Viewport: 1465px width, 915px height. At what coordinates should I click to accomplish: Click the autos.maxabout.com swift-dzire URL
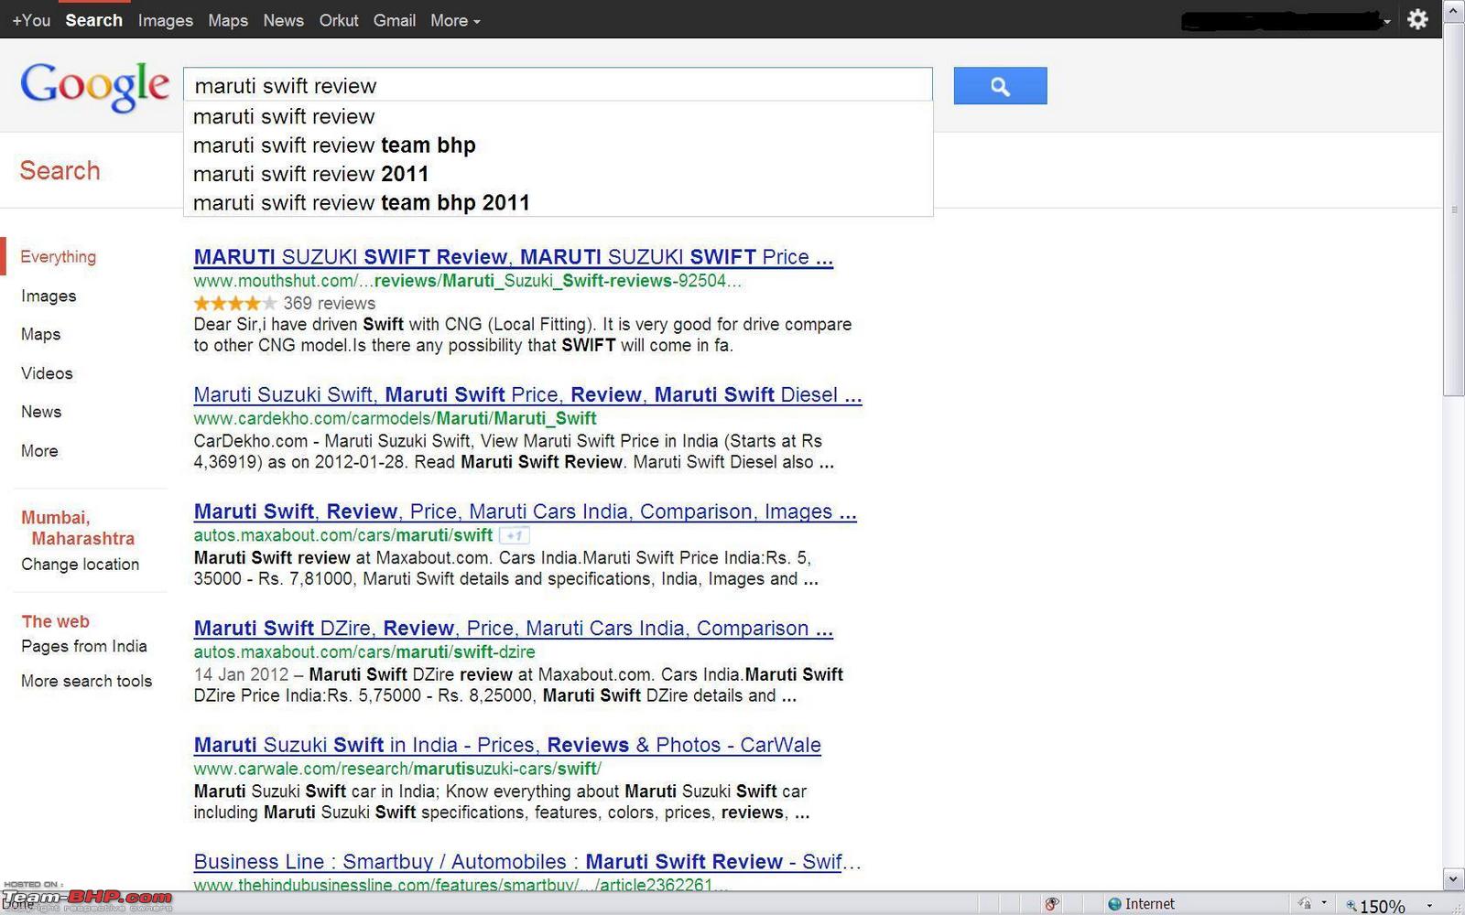pos(364,652)
